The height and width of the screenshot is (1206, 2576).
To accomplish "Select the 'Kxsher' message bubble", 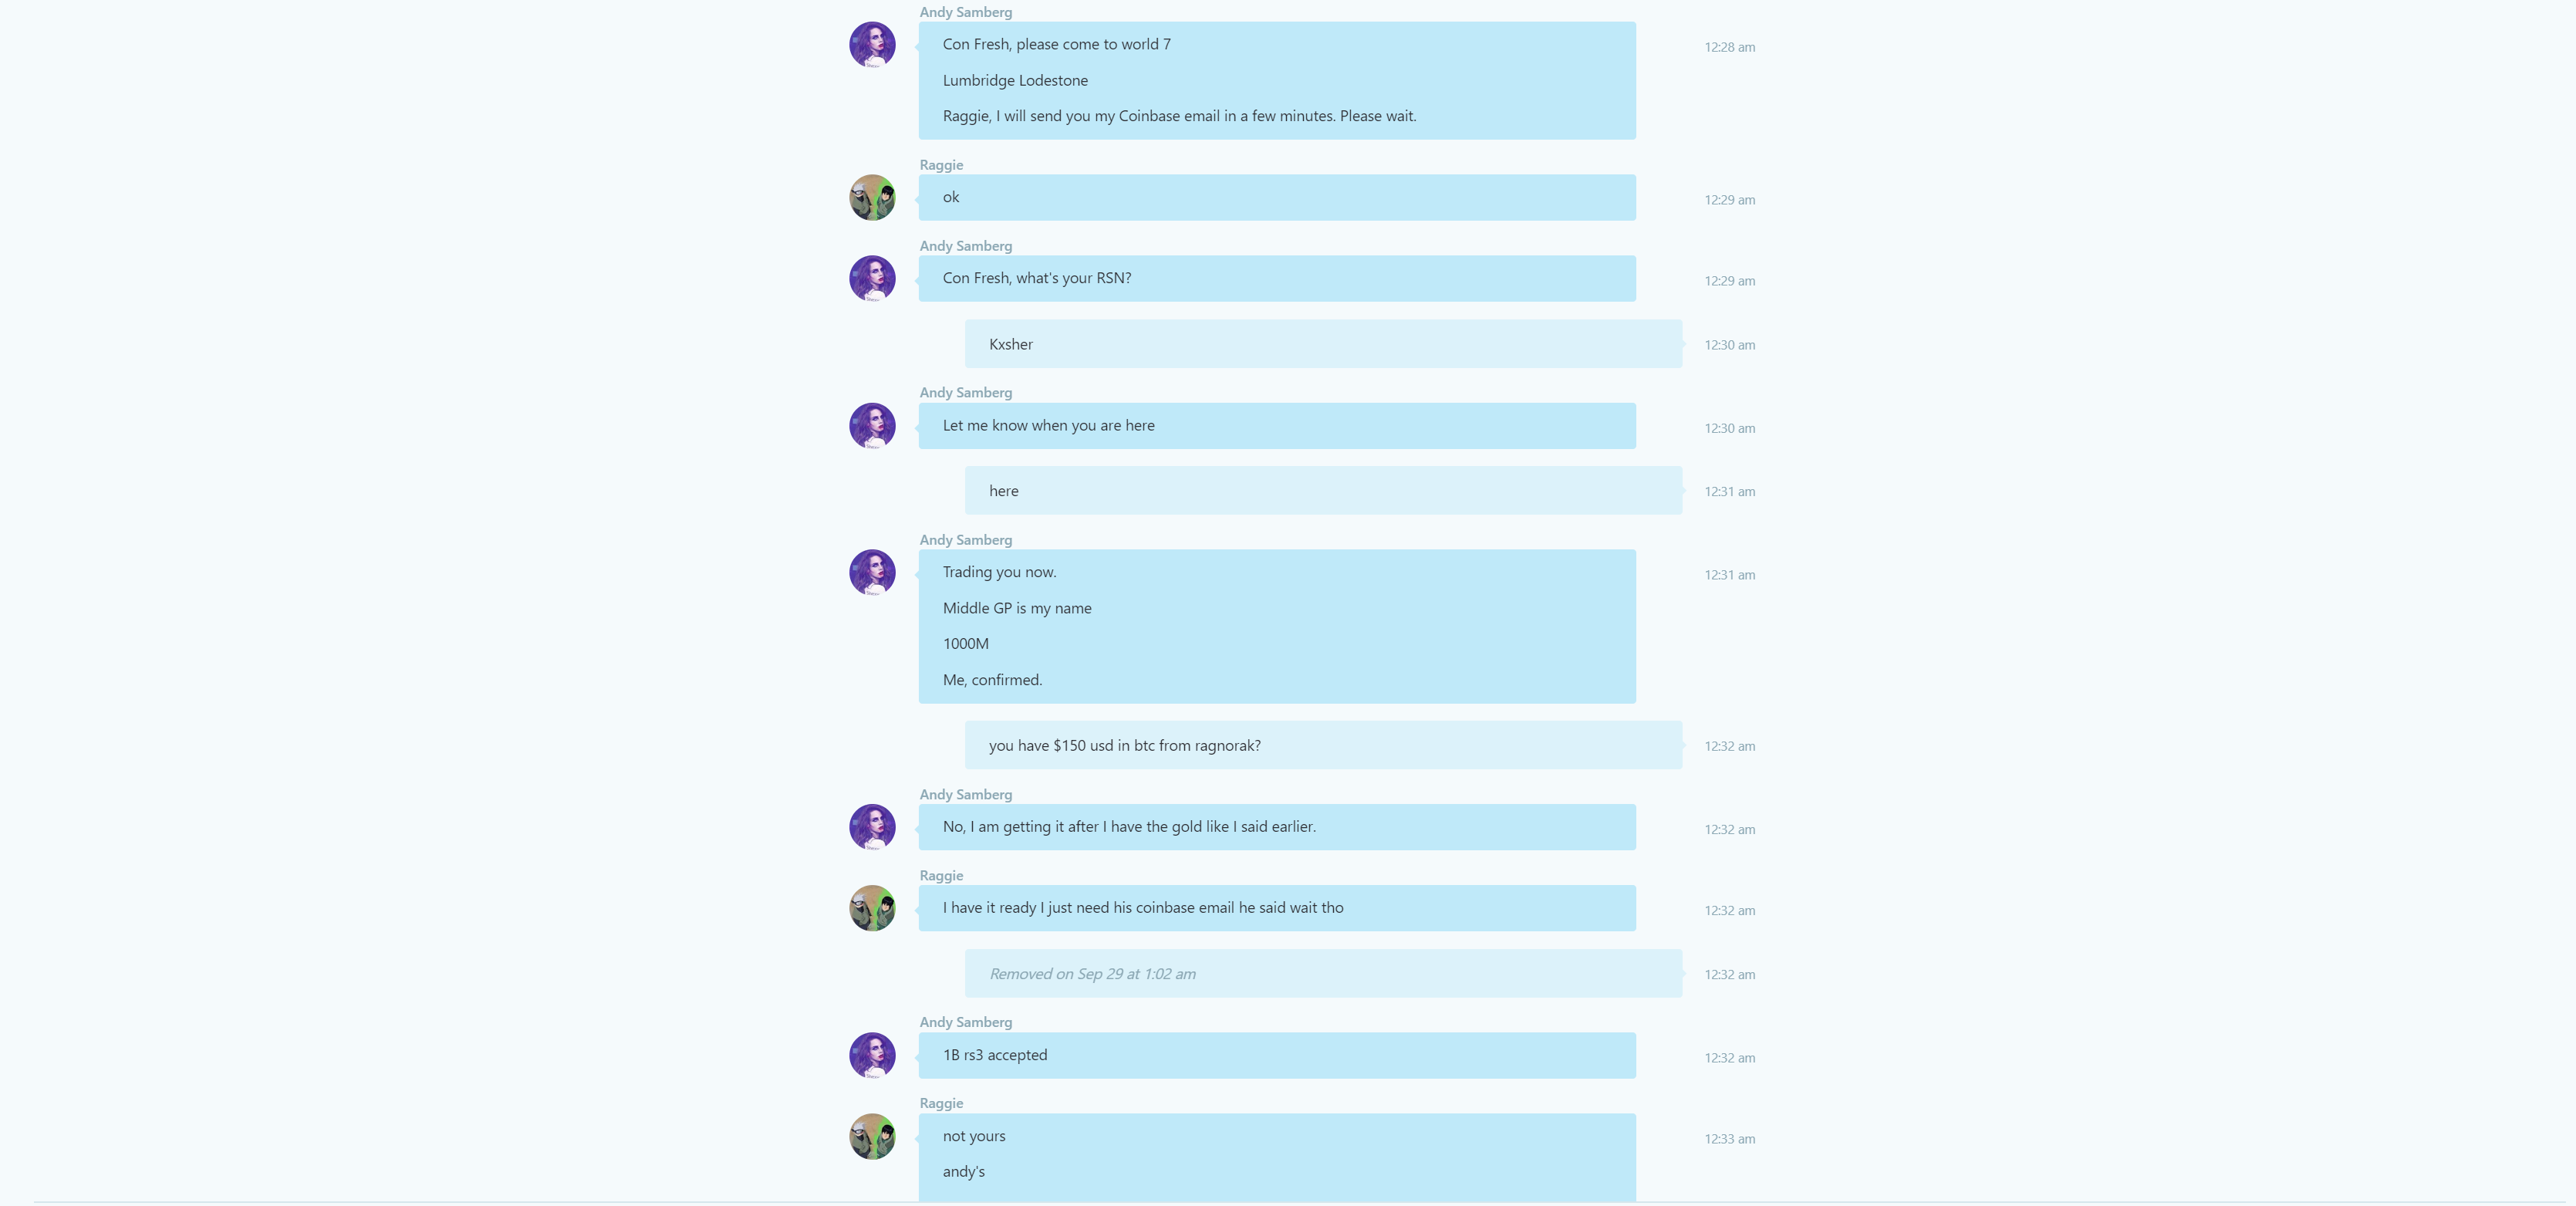I will coord(1323,344).
